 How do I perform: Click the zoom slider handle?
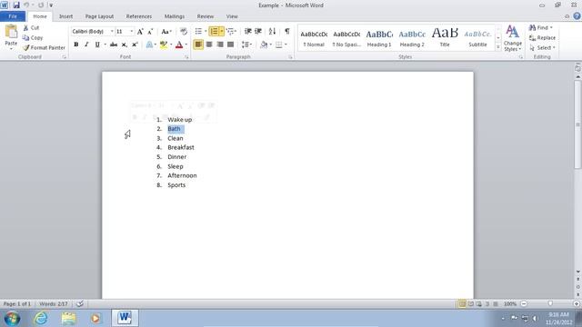tap(550, 303)
